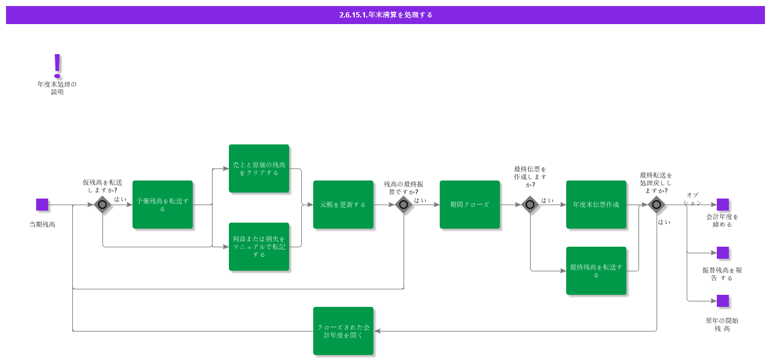Open the クローズされた会計年度を開く process box
The width and height of the screenshot is (771, 361).
pyautogui.click(x=343, y=331)
